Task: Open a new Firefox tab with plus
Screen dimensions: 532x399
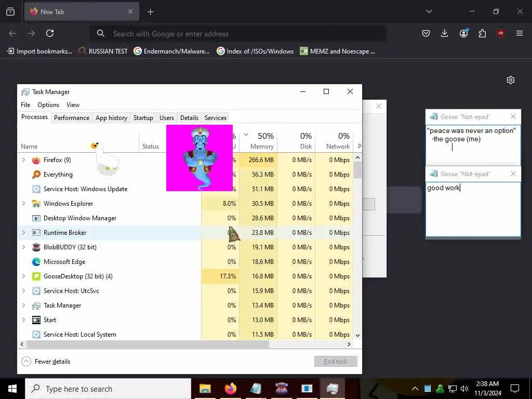Action: 150,12
